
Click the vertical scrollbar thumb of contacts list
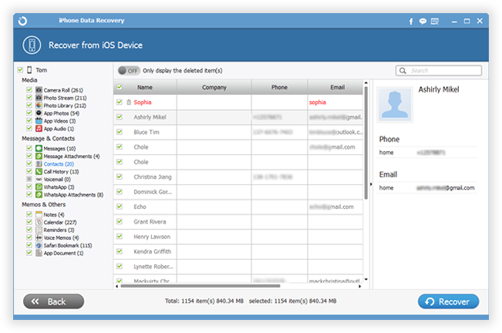click(x=366, y=143)
